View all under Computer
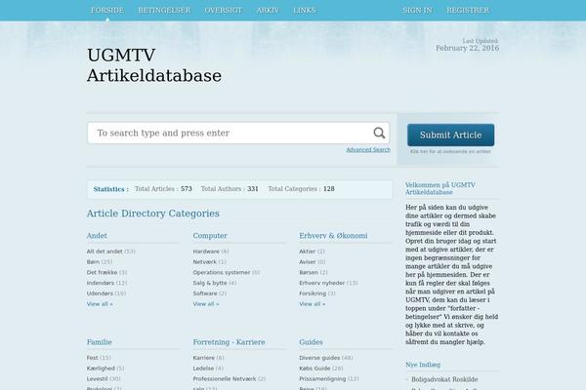This screenshot has width=586, height=390. point(206,304)
